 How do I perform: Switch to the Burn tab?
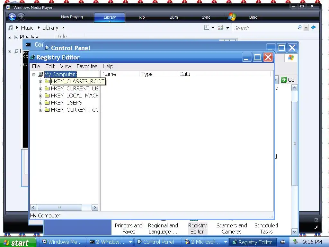tap(173, 17)
